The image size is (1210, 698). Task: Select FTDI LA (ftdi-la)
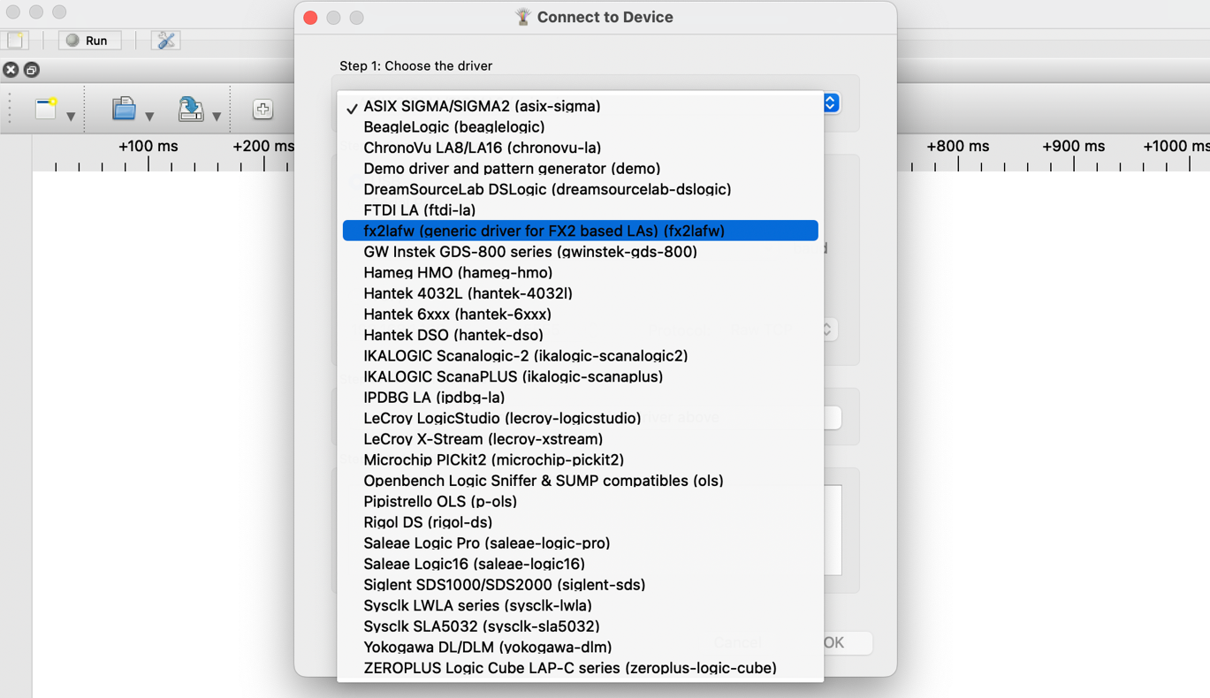point(580,210)
